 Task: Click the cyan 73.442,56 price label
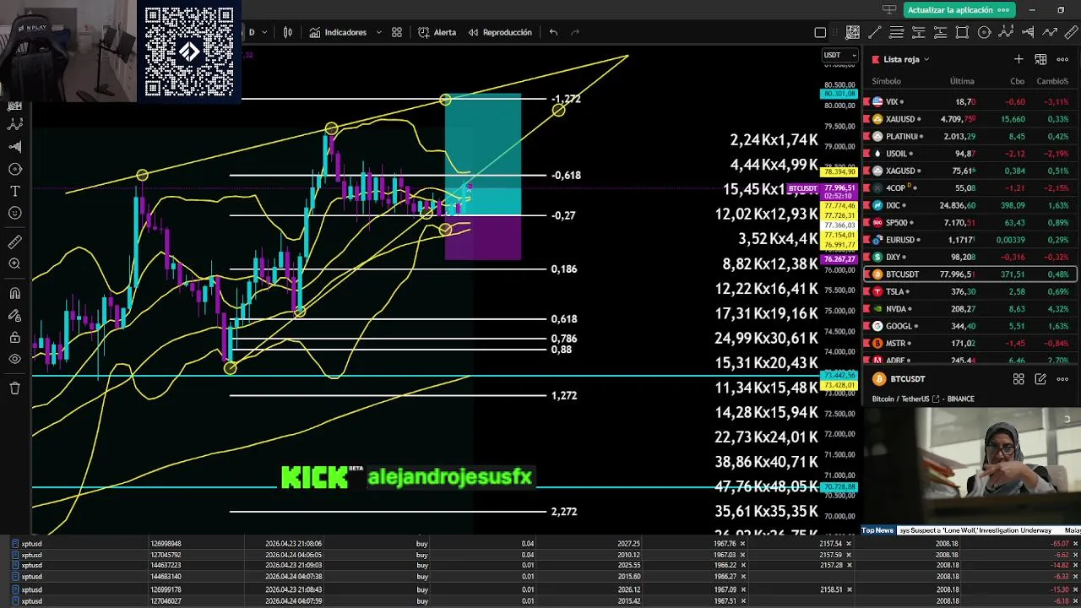click(839, 375)
